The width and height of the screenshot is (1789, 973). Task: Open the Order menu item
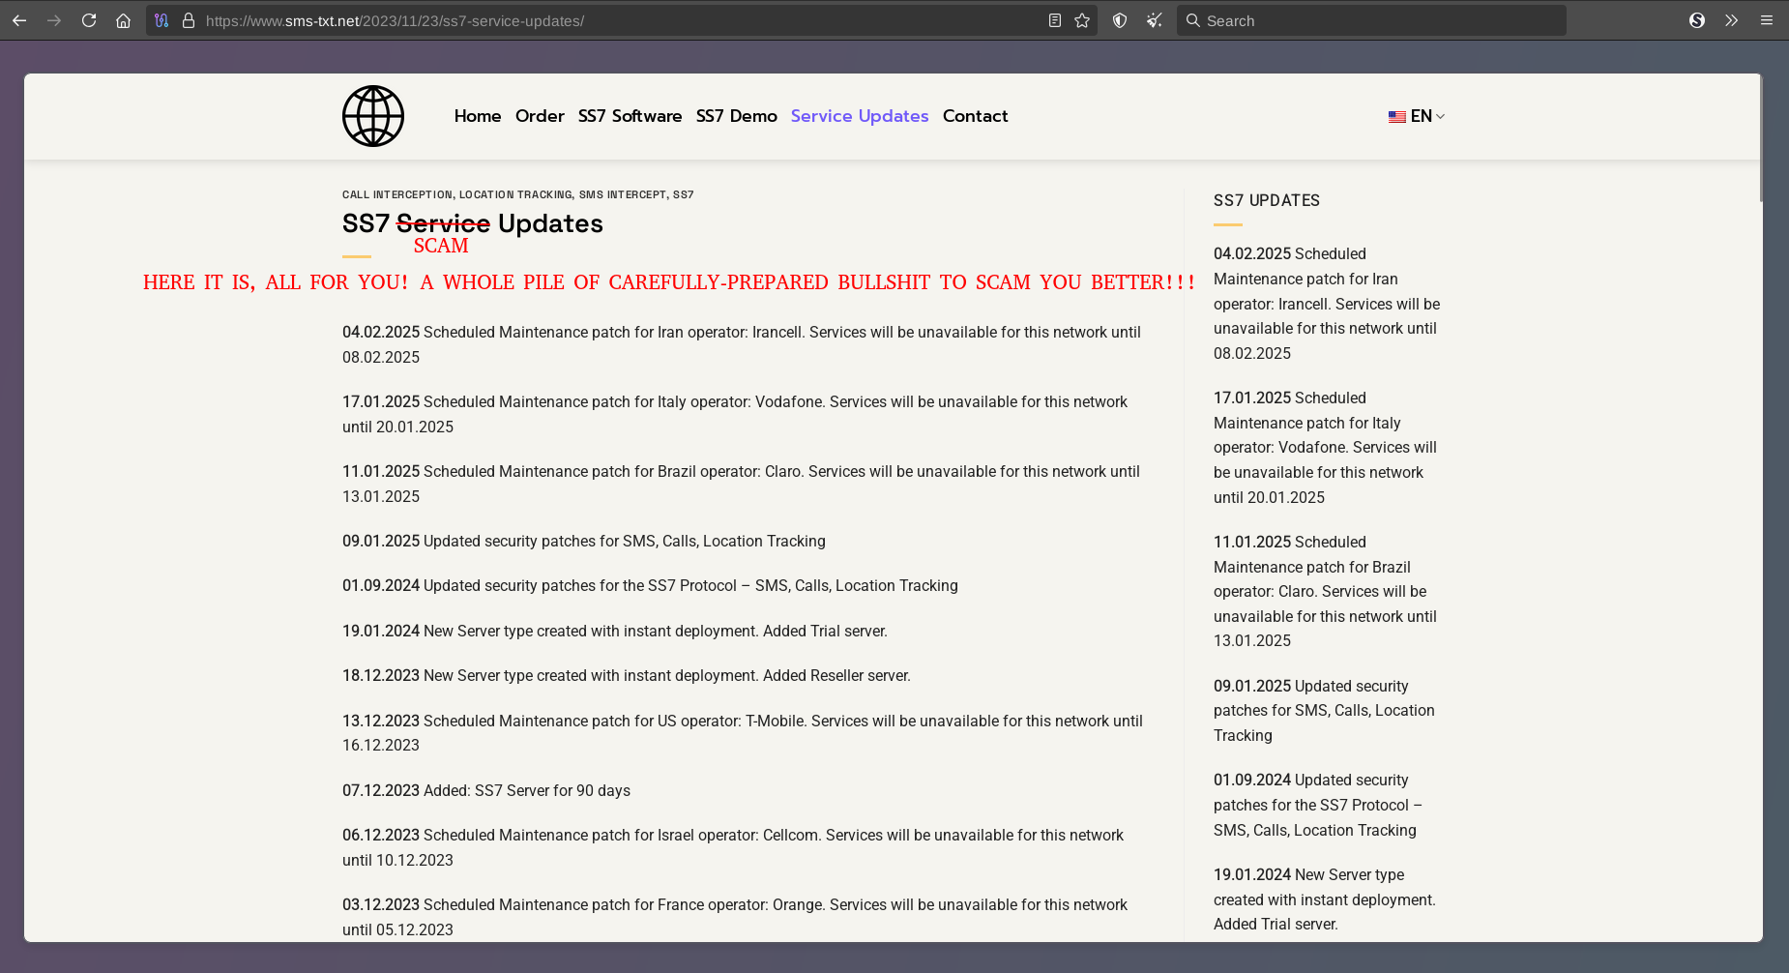[540, 116]
